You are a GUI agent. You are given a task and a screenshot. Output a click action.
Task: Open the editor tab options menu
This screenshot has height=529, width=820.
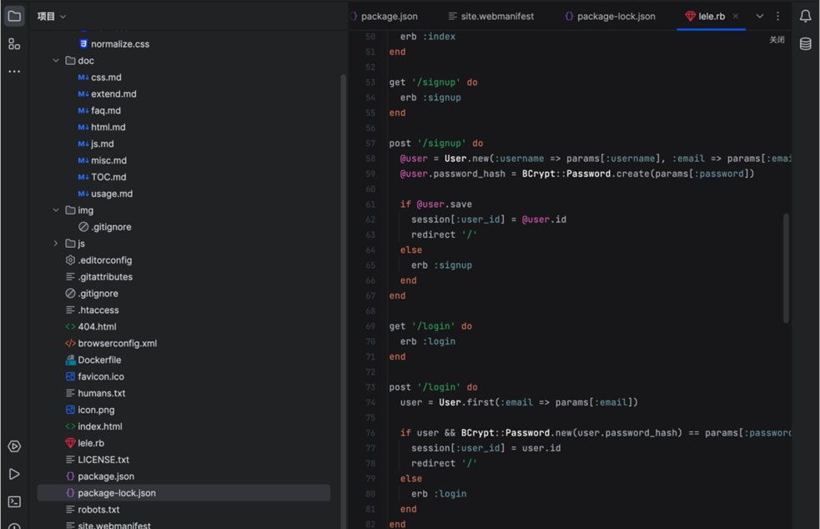[x=777, y=16]
